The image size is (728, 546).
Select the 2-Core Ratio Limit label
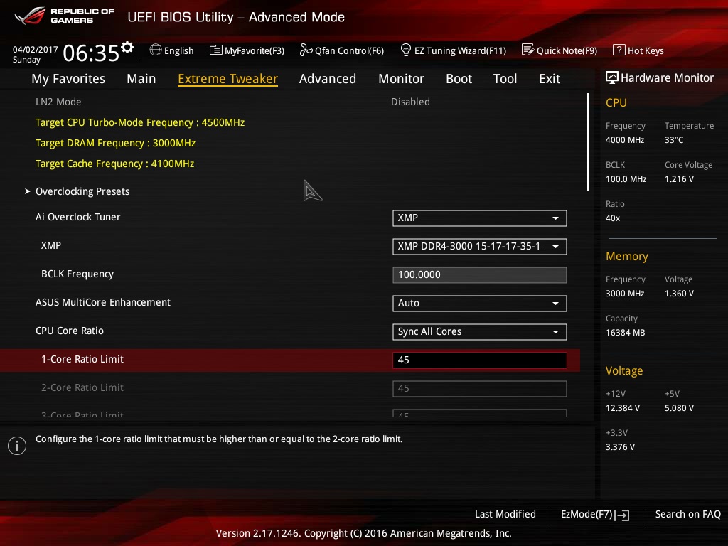point(82,387)
